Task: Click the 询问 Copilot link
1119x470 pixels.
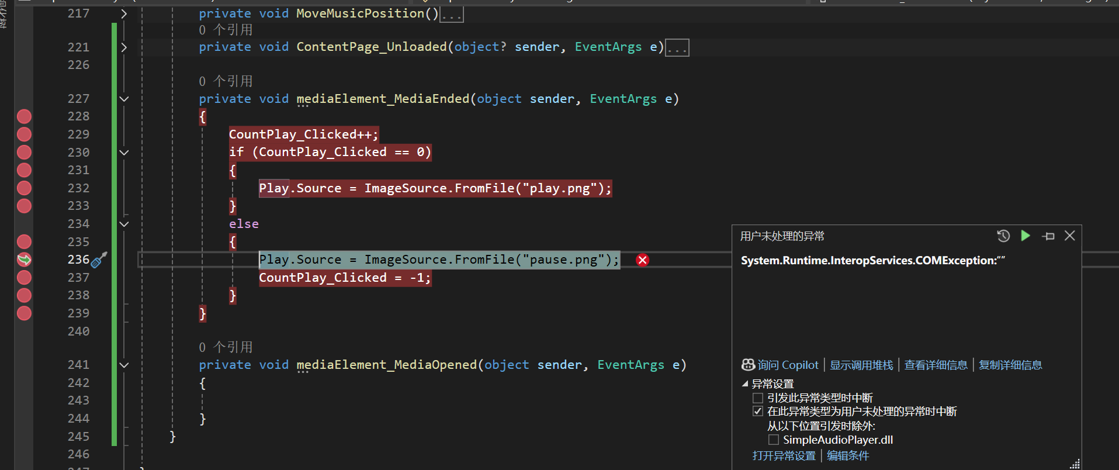Action: (x=788, y=365)
